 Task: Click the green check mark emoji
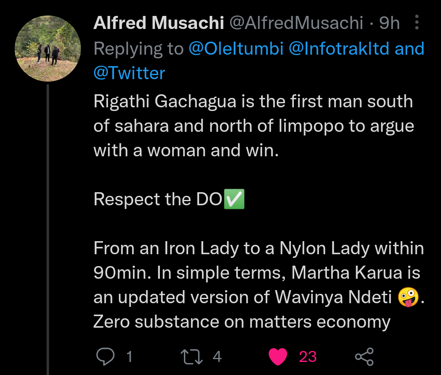(234, 199)
